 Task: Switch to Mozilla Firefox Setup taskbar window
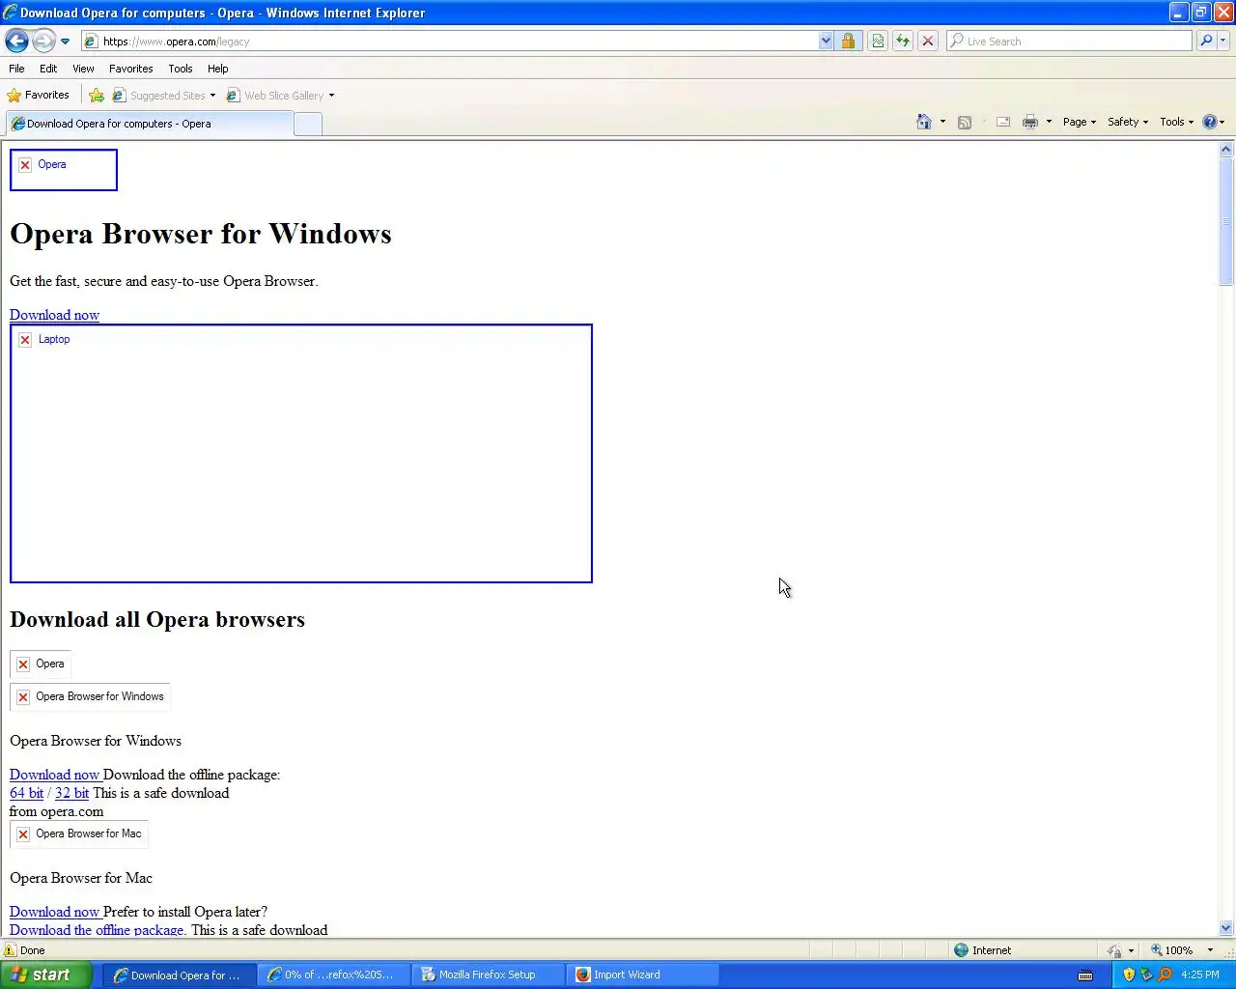point(487,975)
